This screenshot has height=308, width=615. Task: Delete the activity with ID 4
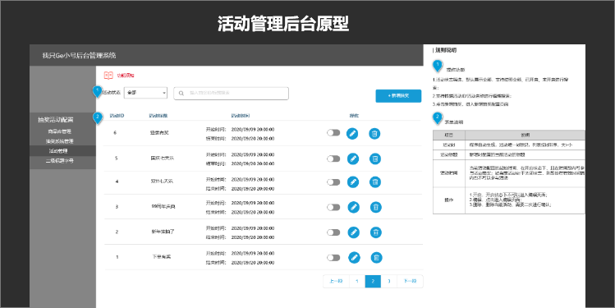tap(375, 182)
